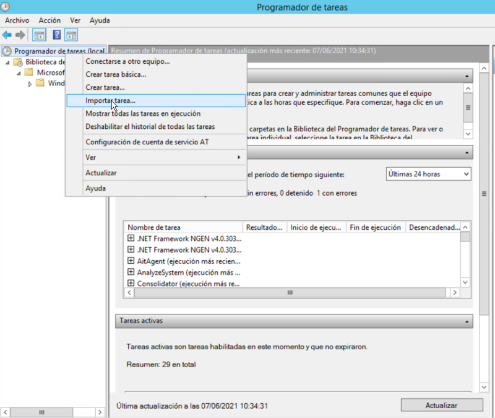
Task: Select Crear tarea básica... menu entry
Action: click(116, 74)
